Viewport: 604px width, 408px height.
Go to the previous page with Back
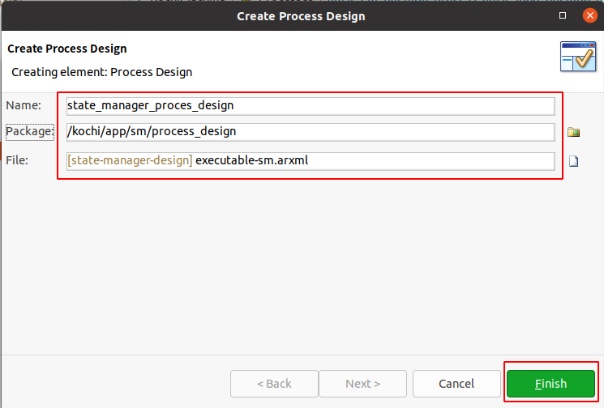point(274,384)
